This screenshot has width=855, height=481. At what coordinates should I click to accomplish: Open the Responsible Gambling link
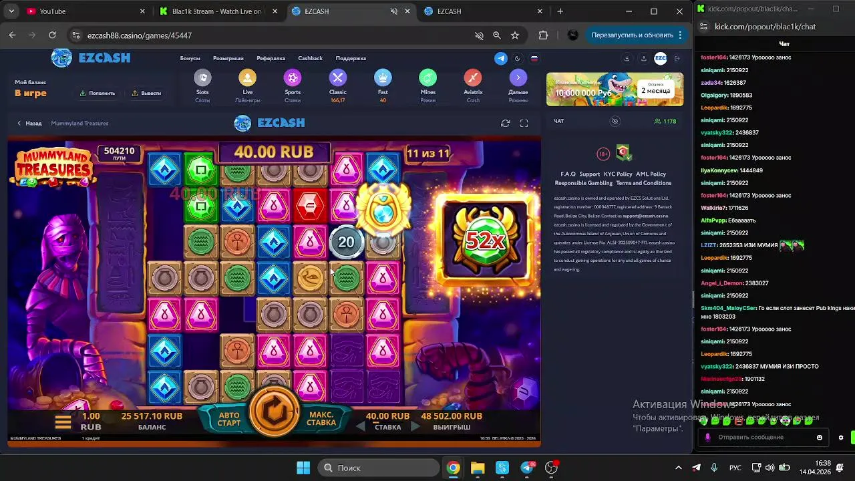(x=583, y=182)
